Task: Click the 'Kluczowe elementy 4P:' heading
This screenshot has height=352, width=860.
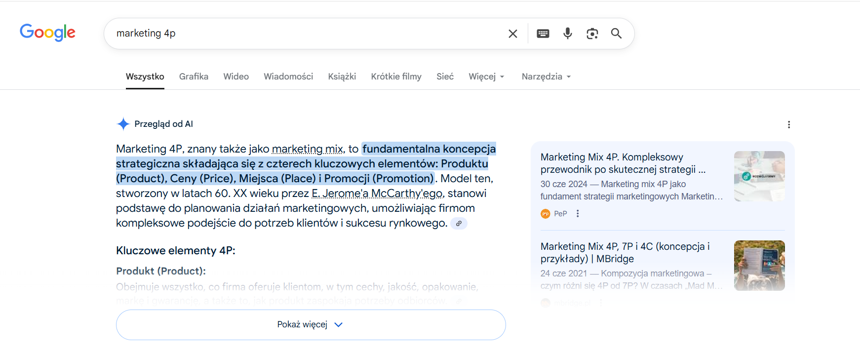Action: tap(176, 250)
